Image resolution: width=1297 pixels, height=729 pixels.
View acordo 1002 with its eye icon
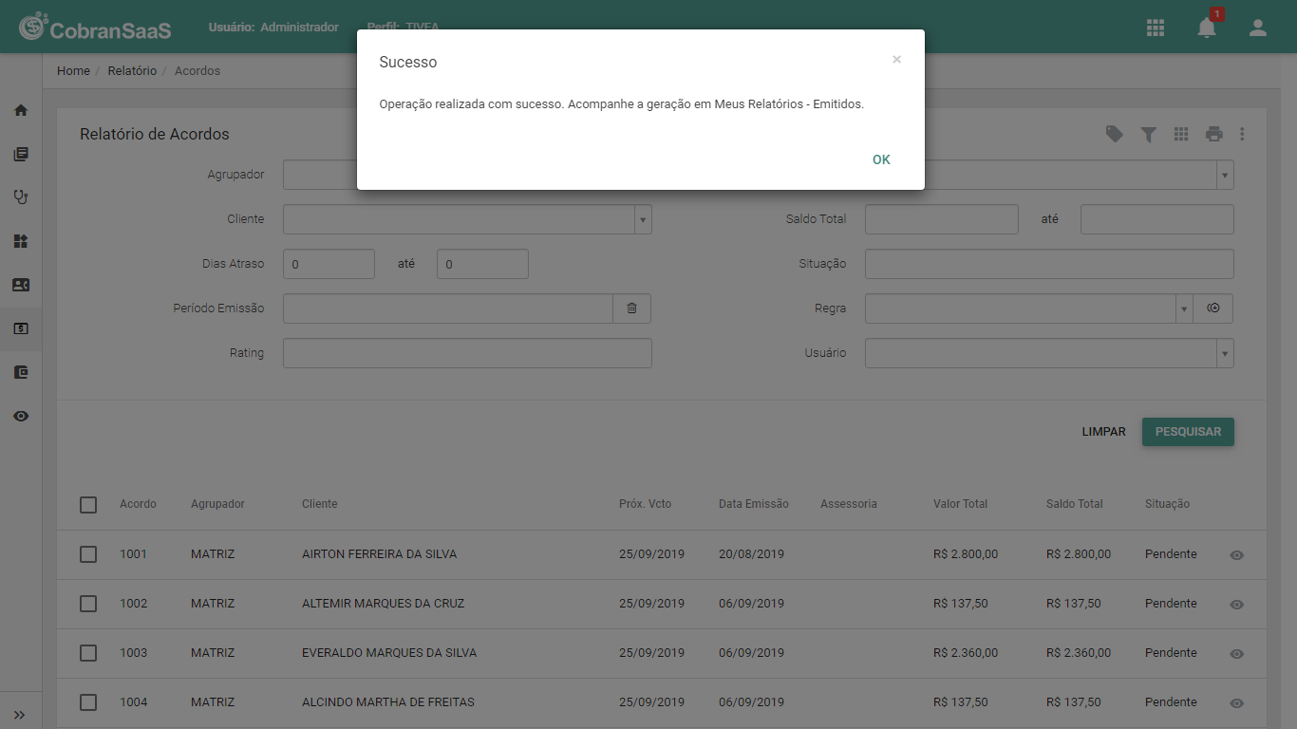click(1236, 605)
